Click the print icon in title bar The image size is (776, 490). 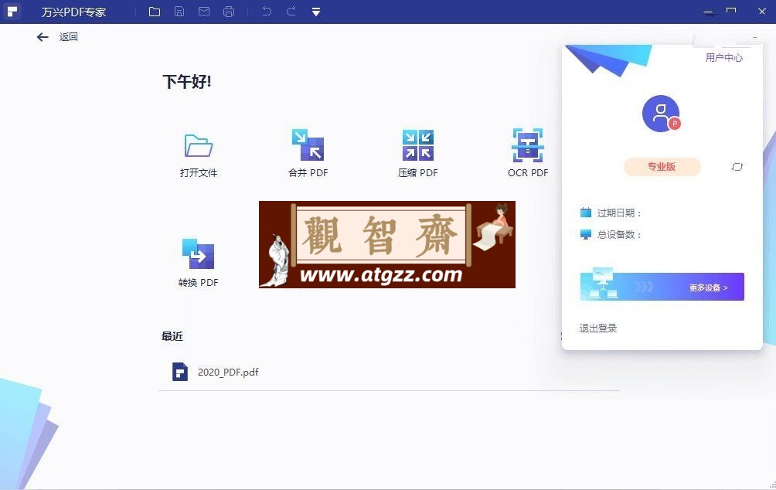229,12
